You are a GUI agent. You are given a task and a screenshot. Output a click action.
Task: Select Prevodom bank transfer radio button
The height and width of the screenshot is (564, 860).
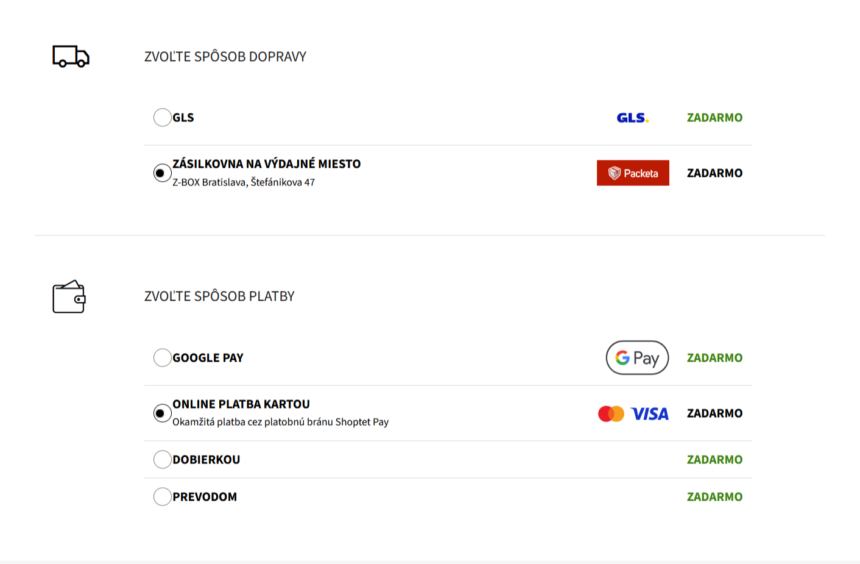[162, 496]
